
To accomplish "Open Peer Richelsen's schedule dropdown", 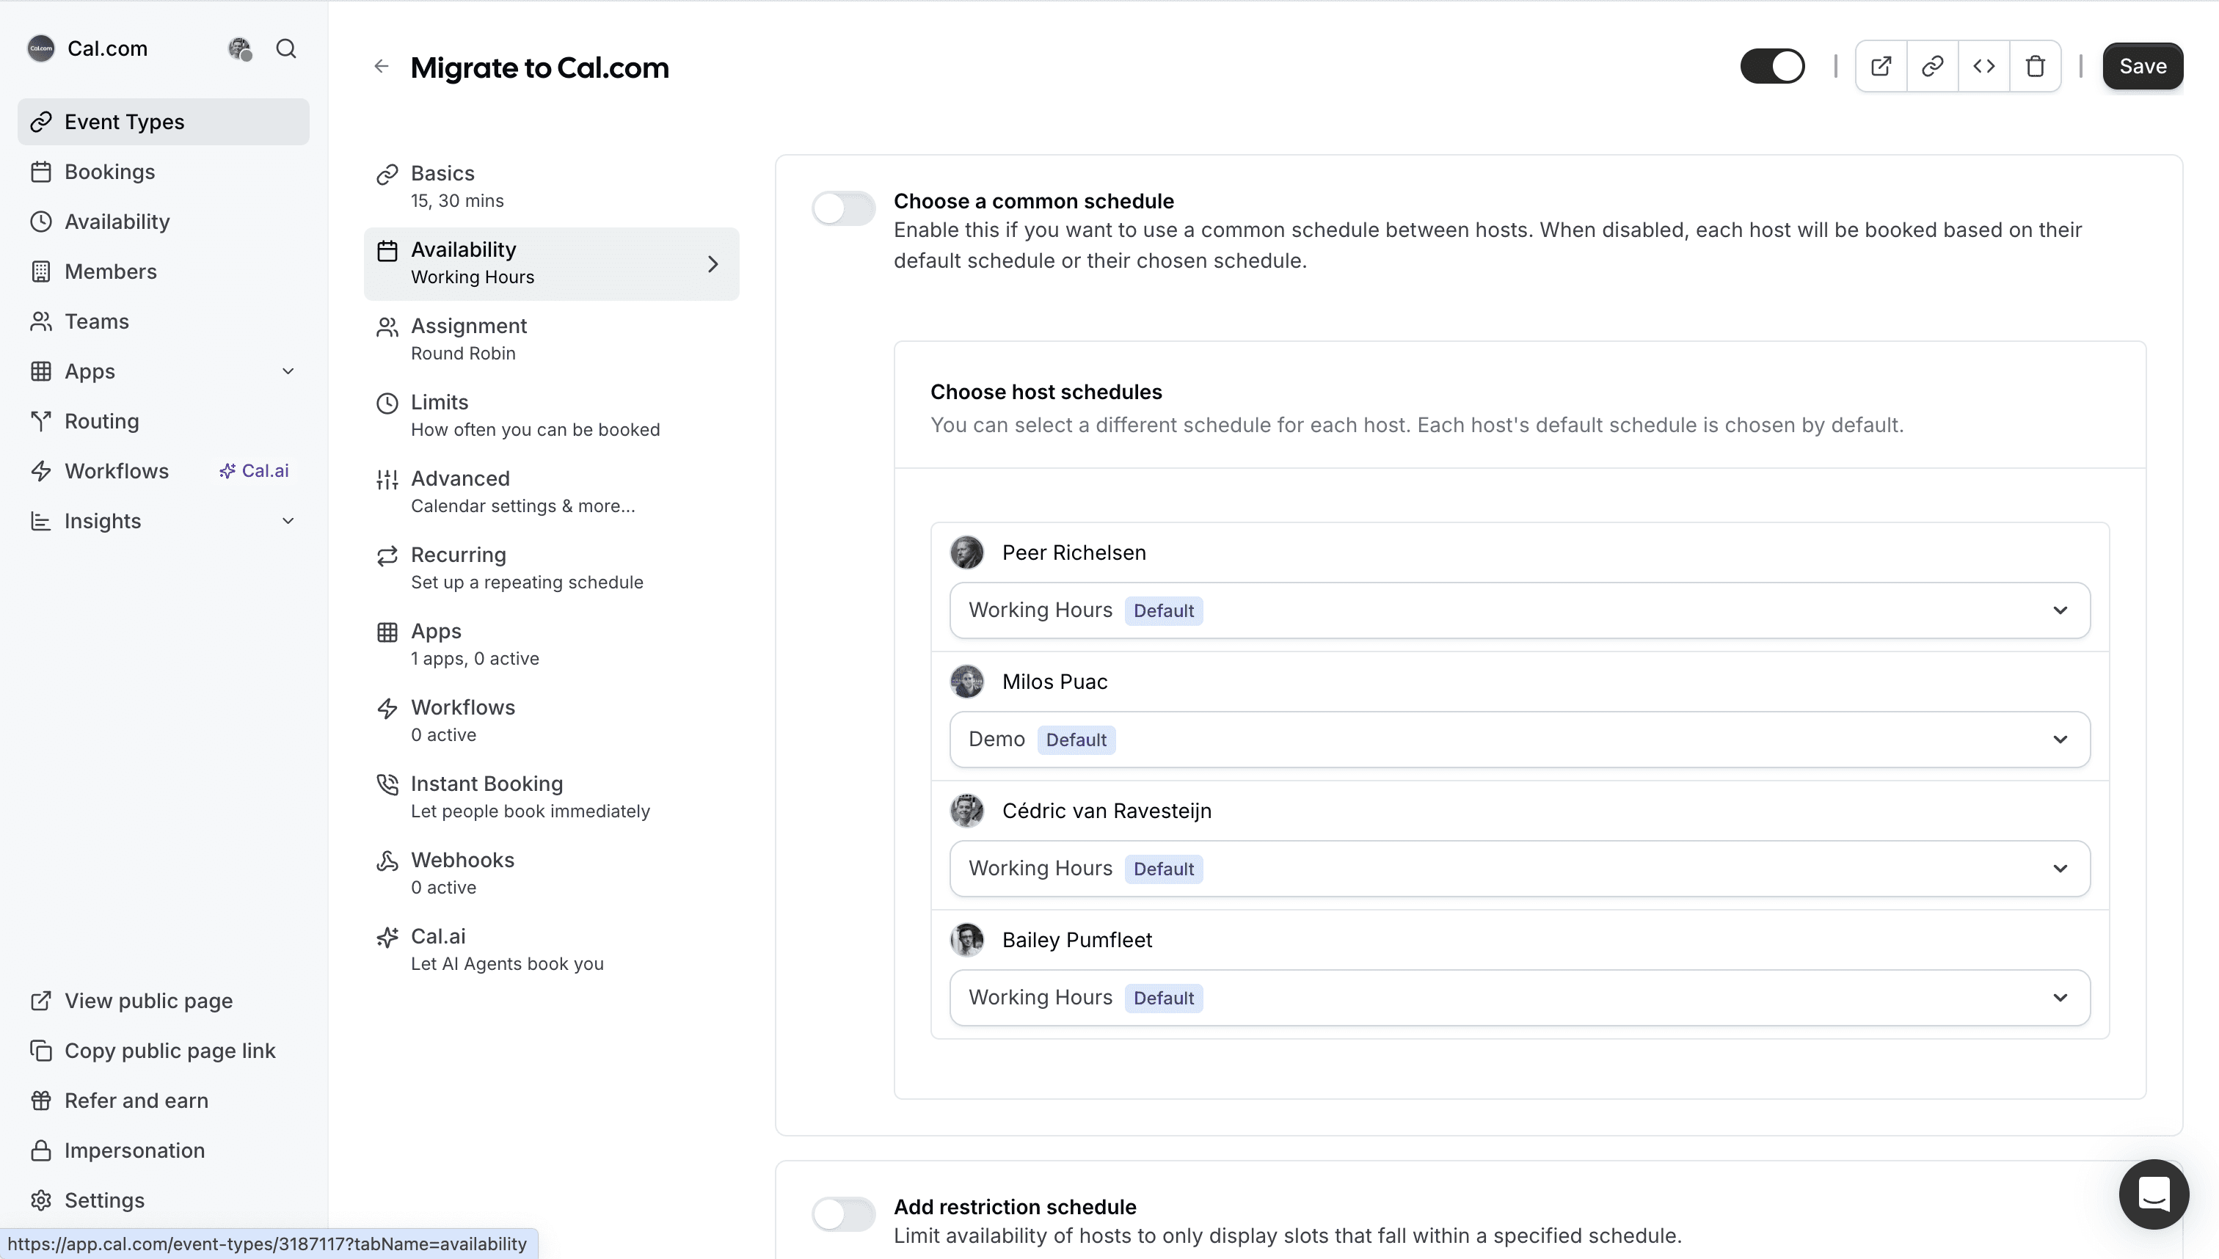I will click(x=1520, y=610).
